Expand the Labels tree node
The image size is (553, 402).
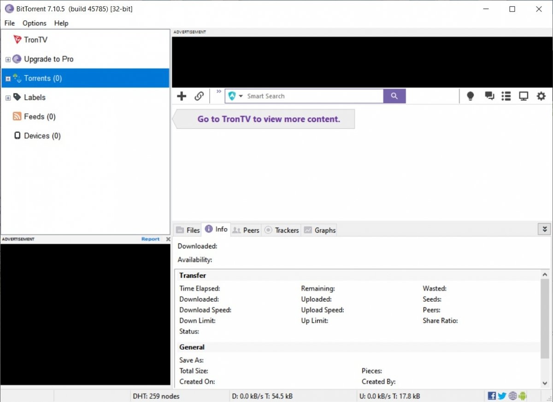(8, 98)
